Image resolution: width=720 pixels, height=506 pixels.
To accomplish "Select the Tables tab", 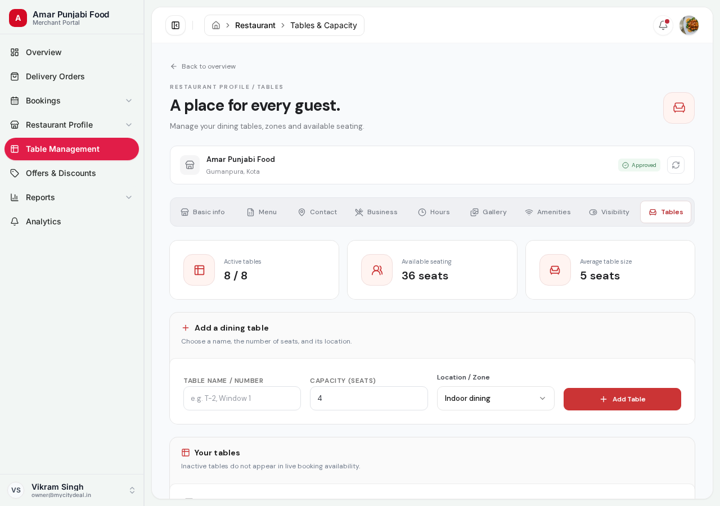I will 665,212.
